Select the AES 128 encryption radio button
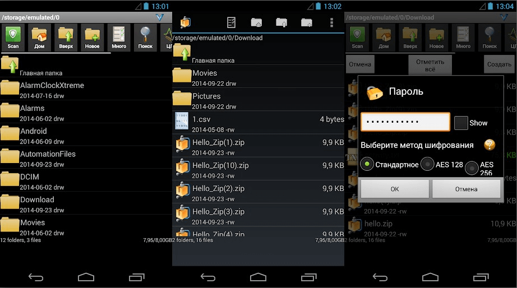This screenshot has height=288, width=517. (428, 164)
